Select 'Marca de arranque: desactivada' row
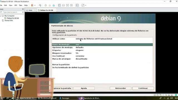178x100 pixels. tap(102, 59)
